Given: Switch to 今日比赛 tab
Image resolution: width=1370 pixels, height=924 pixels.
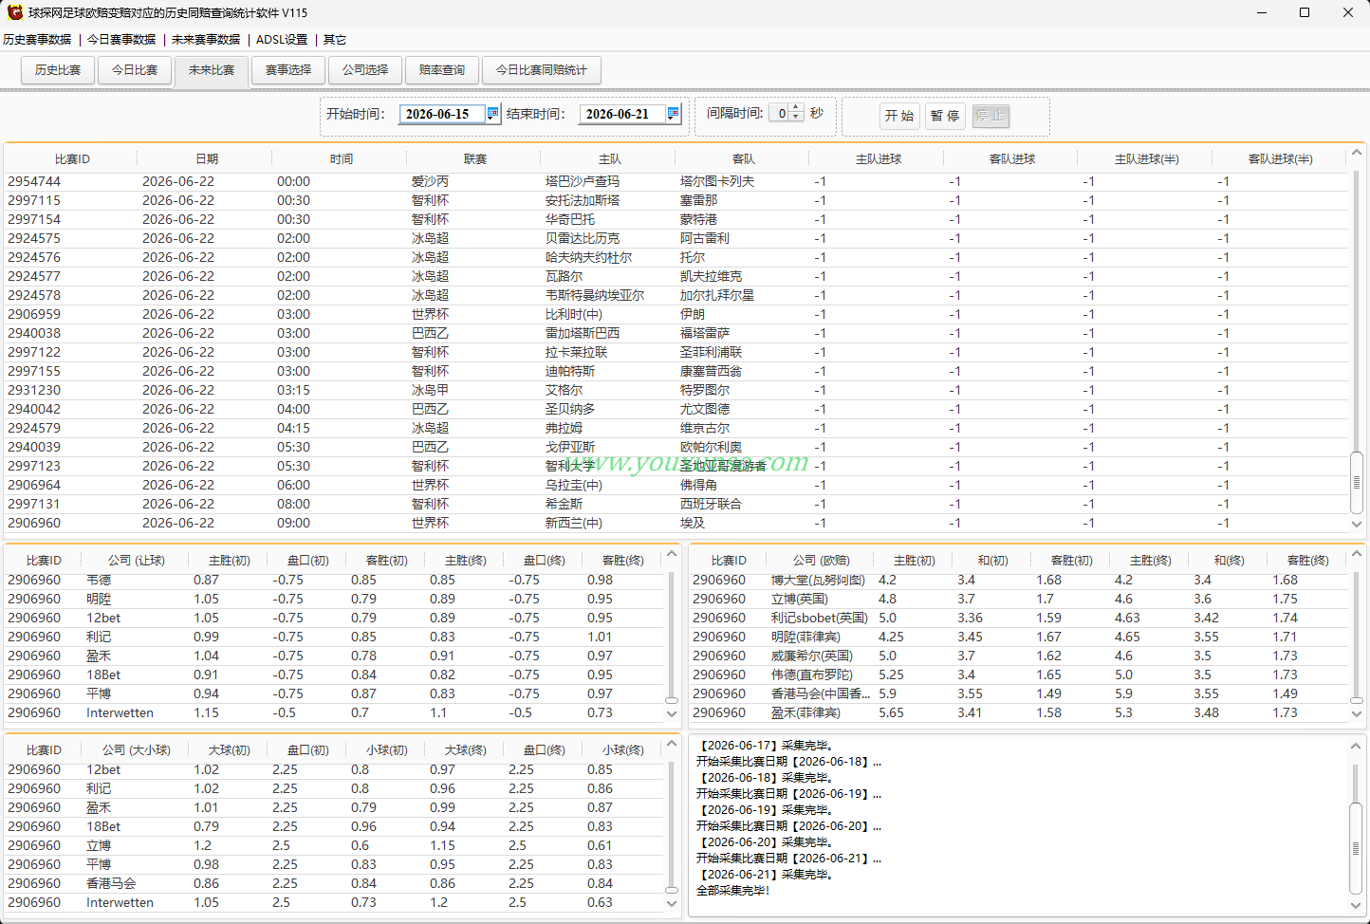Looking at the screenshot, I should click(x=135, y=70).
